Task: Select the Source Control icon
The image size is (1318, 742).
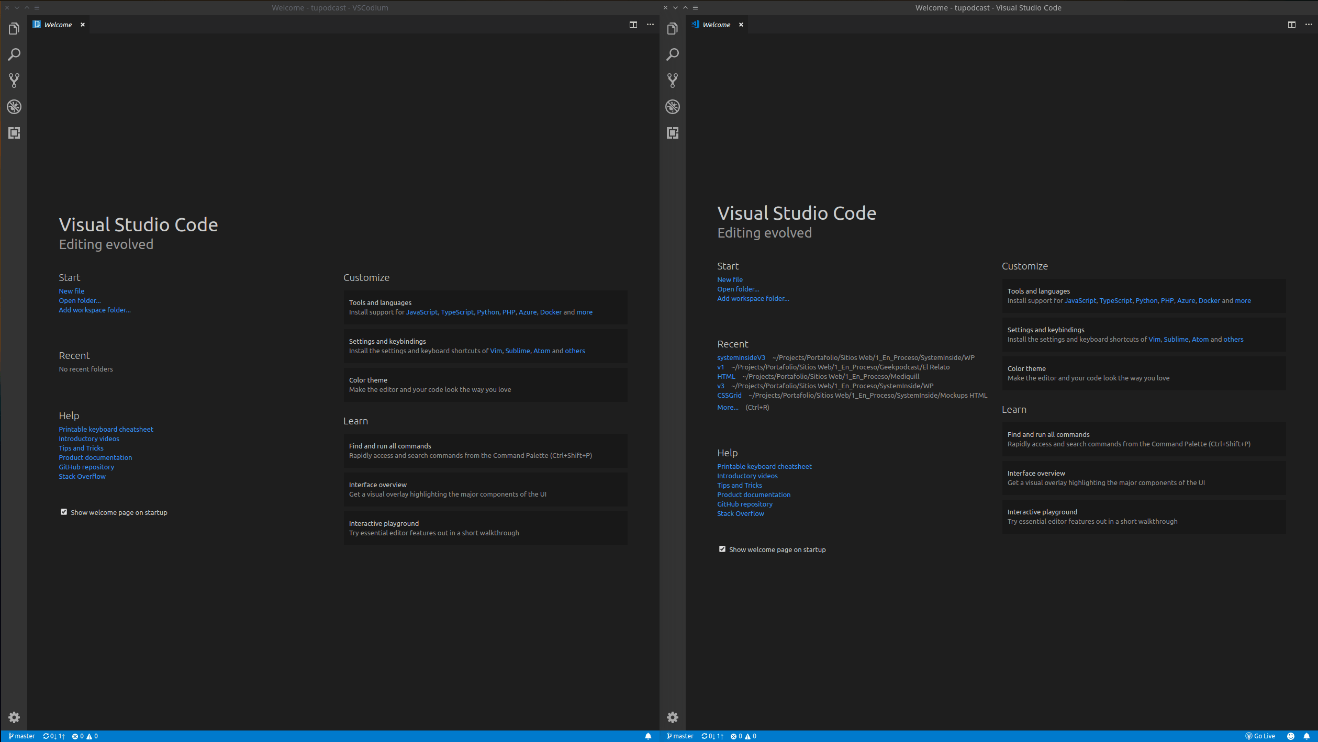Action: pyautogui.click(x=14, y=81)
